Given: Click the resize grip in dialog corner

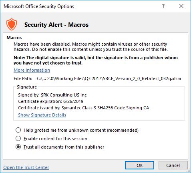Looking at the screenshot, I should click(189, 171).
